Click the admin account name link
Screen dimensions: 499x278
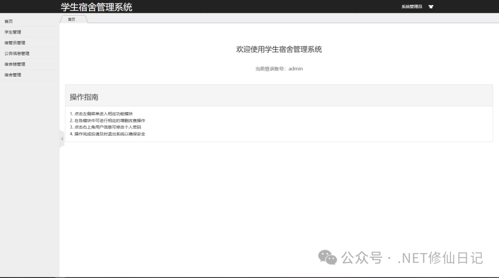pos(295,68)
